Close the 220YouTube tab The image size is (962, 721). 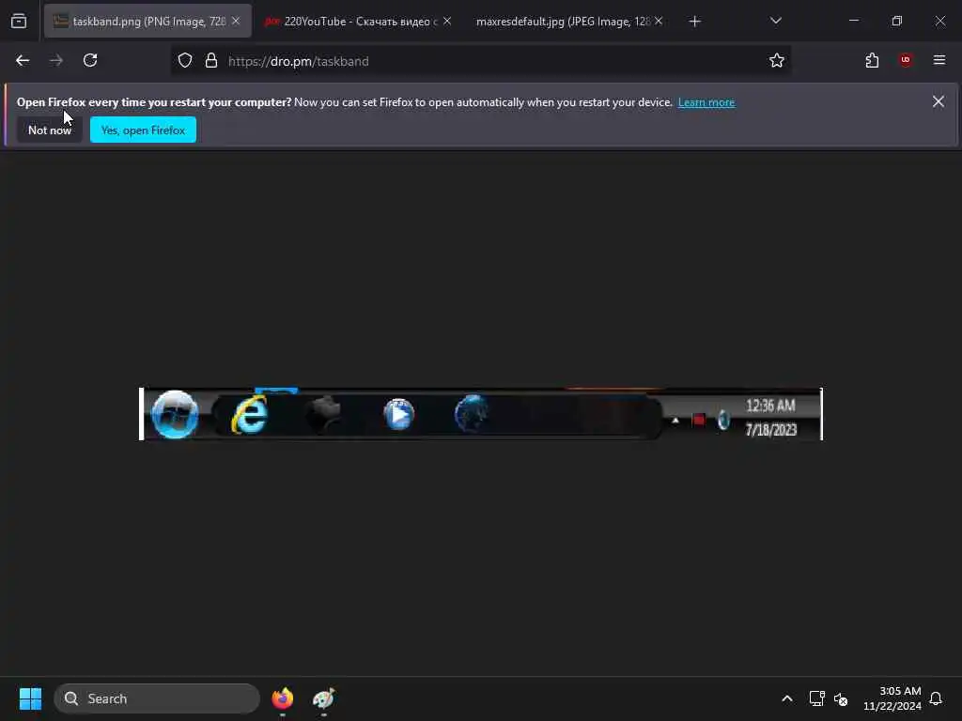pyautogui.click(x=447, y=21)
